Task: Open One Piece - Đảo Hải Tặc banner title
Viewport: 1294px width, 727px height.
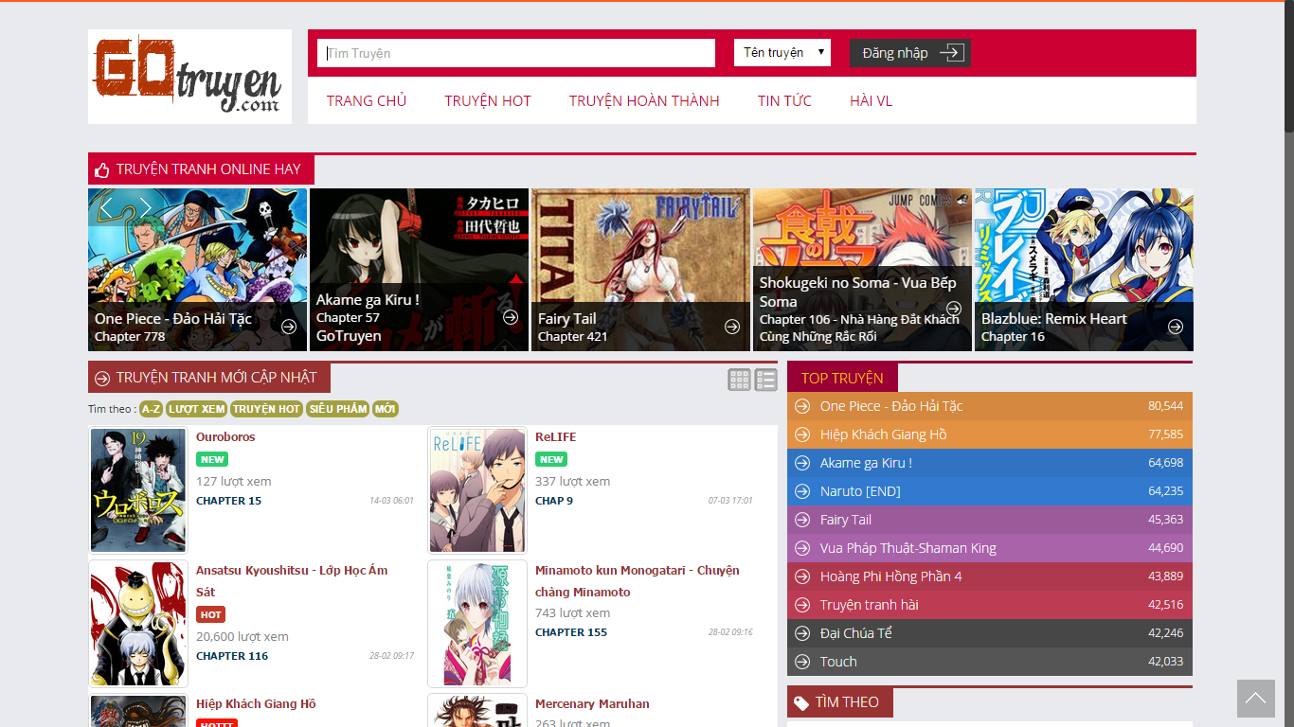Action: (173, 319)
